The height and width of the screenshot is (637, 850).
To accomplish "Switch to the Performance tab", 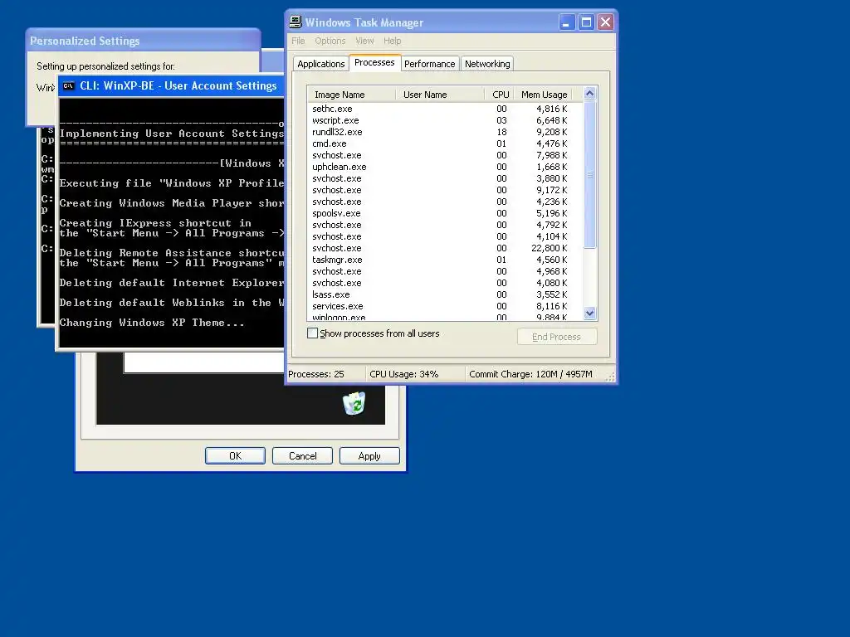I will click(x=429, y=64).
